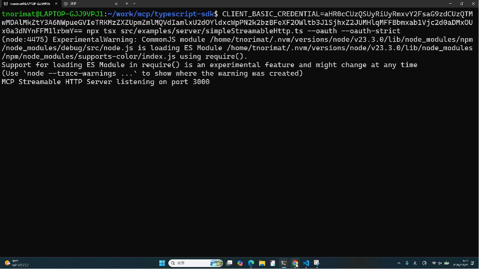Open Microsoft Edge from the taskbar
The height and width of the screenshot is (269, 479).
pos(251,263)
